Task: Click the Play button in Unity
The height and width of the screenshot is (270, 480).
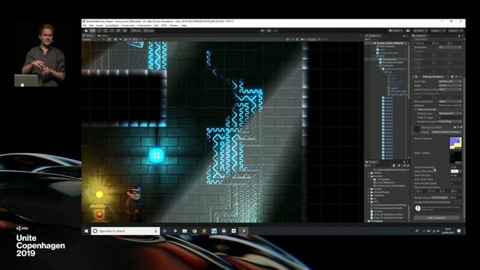Action: (262, 31)
